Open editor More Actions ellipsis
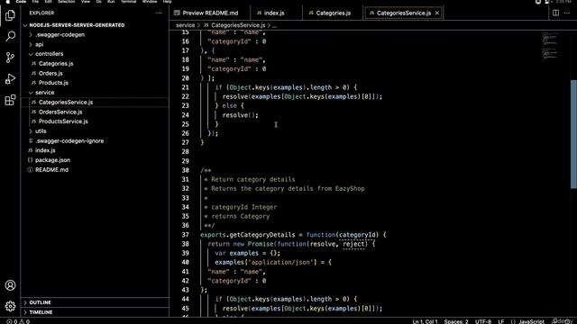 pos(567,13)
